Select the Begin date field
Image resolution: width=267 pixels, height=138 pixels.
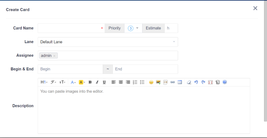tap(70, 69)
